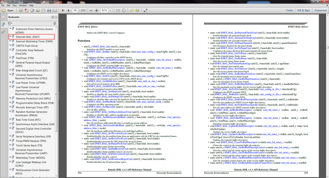Select the External Watchdog Timer (EWM) bookmark
The image size is (329, 178).
tap(34, 41)
